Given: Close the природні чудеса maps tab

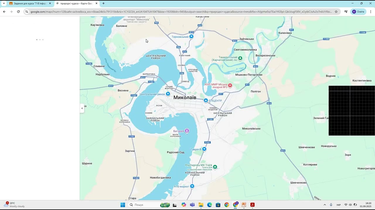Looking at the screenshot, I should click(96, 3).
